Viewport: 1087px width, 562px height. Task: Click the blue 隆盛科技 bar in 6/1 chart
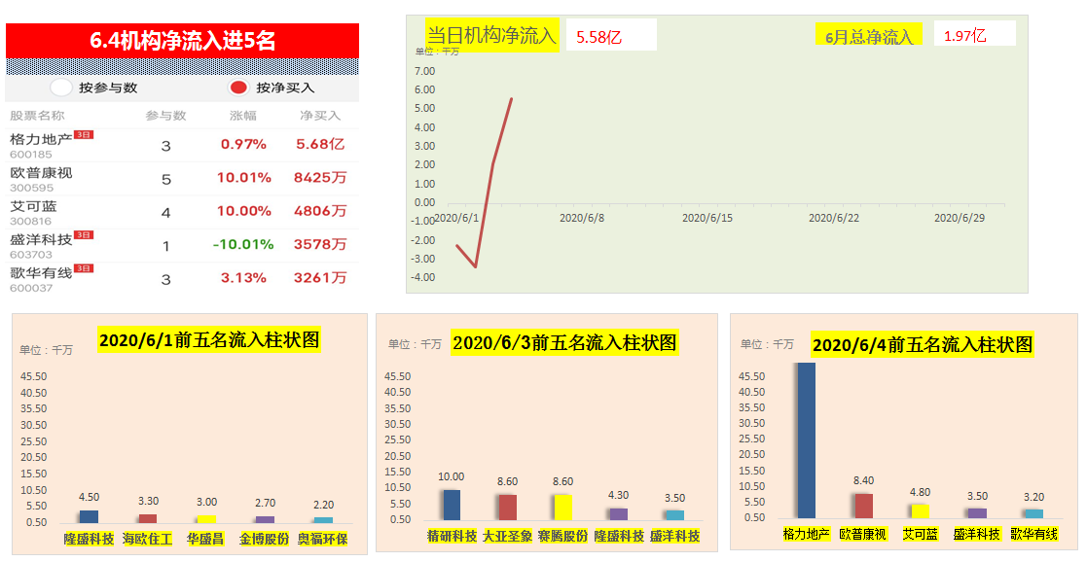click(x=89, y=516)
